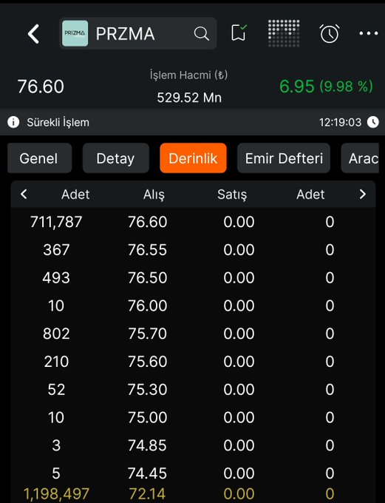Viewport: 385px width, 503px height.
Task: Open the dotted grid heatmap icon
Action: click(284, 33)
